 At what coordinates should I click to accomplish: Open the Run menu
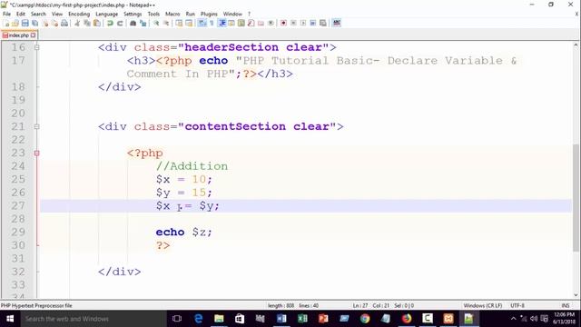pos(190,15)
